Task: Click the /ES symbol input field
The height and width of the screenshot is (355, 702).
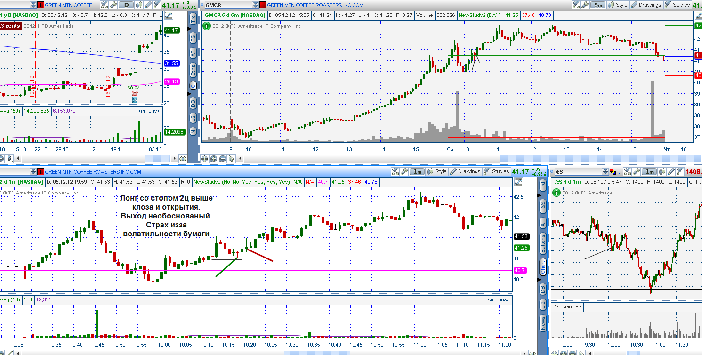Action: click(x=578, y=172)
